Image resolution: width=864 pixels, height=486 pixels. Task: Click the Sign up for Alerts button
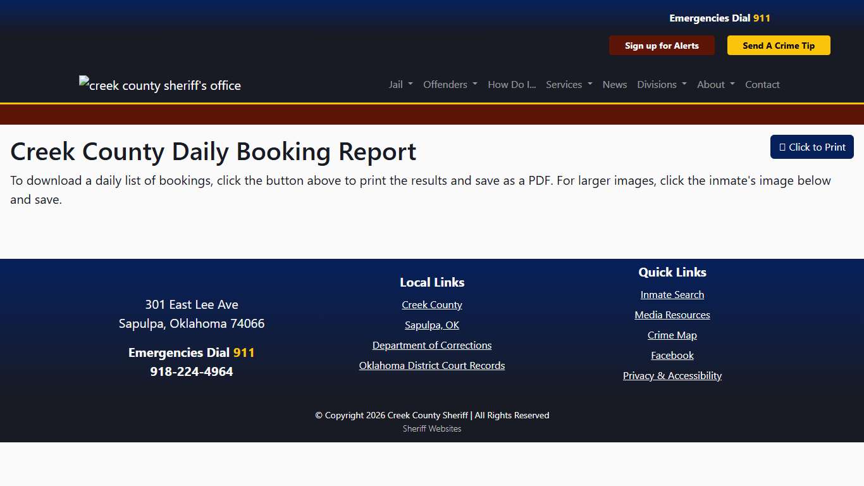662,45
